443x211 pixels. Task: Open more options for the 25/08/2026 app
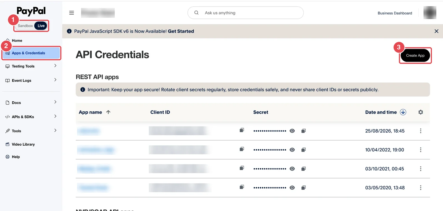[421, 131]
